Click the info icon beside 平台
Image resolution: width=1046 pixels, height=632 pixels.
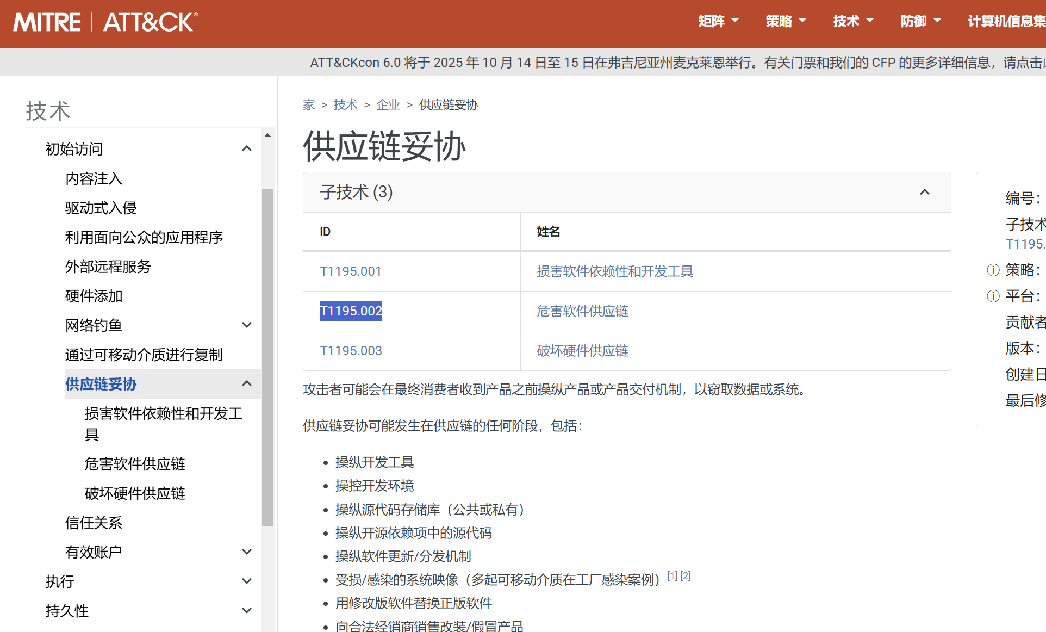(x=993, y=296)
